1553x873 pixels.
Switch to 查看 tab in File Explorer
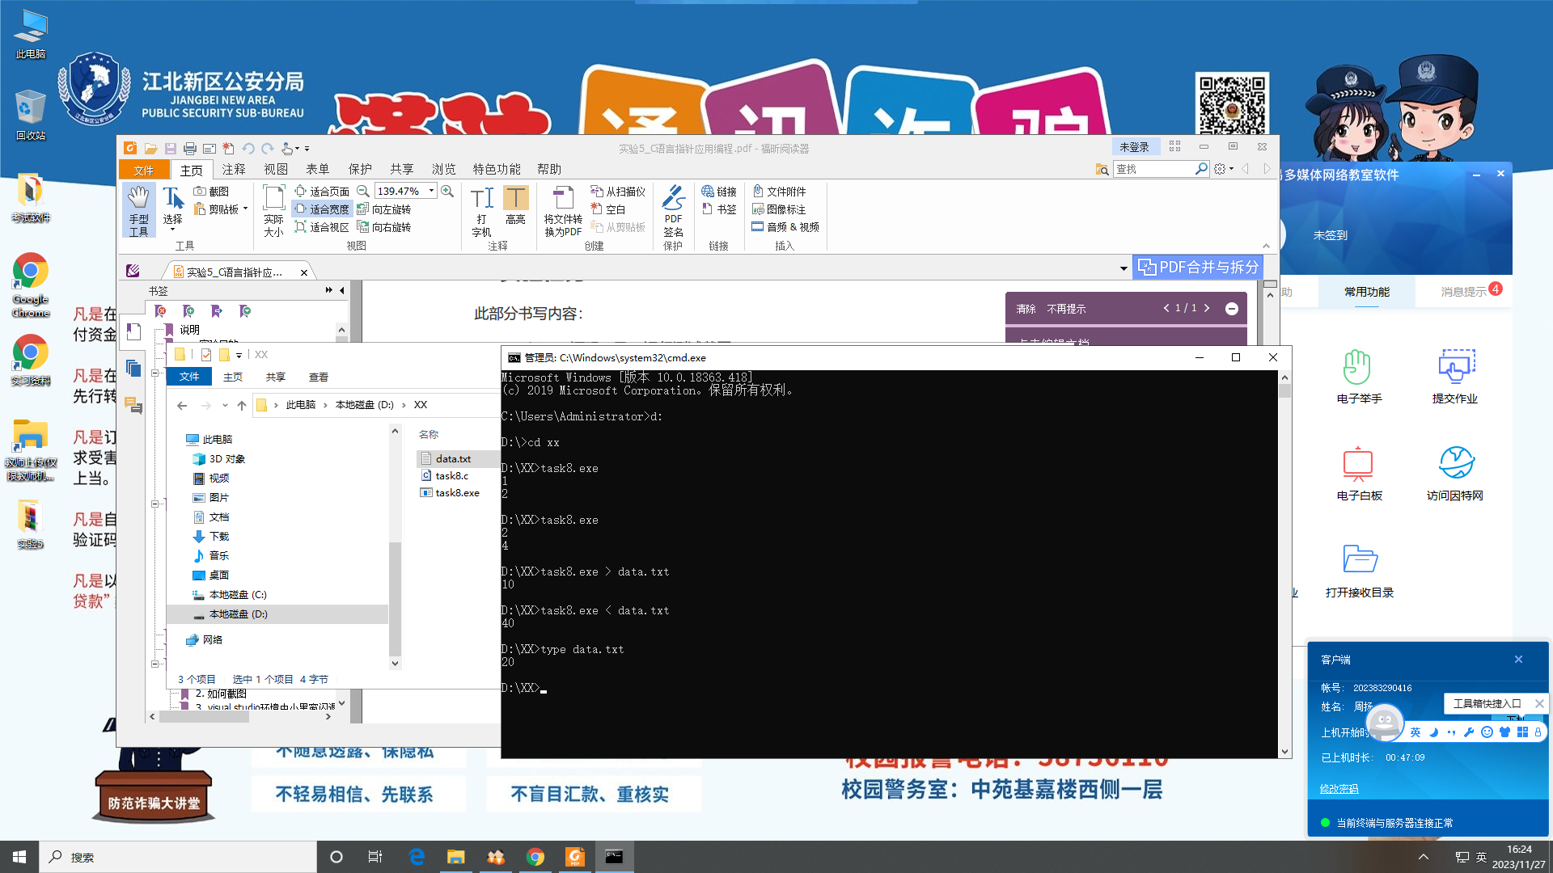pyautogui.click(x=318, y=377)
